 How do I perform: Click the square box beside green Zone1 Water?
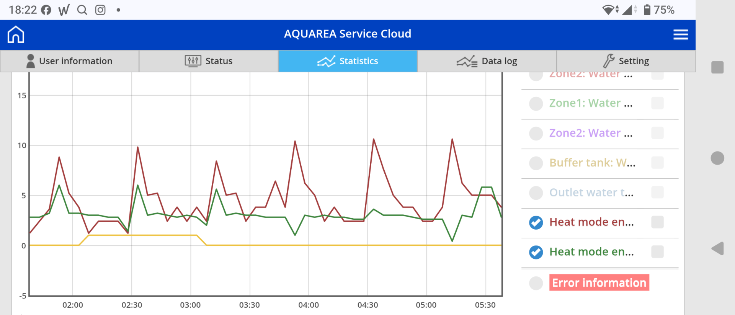pos(657,103)
